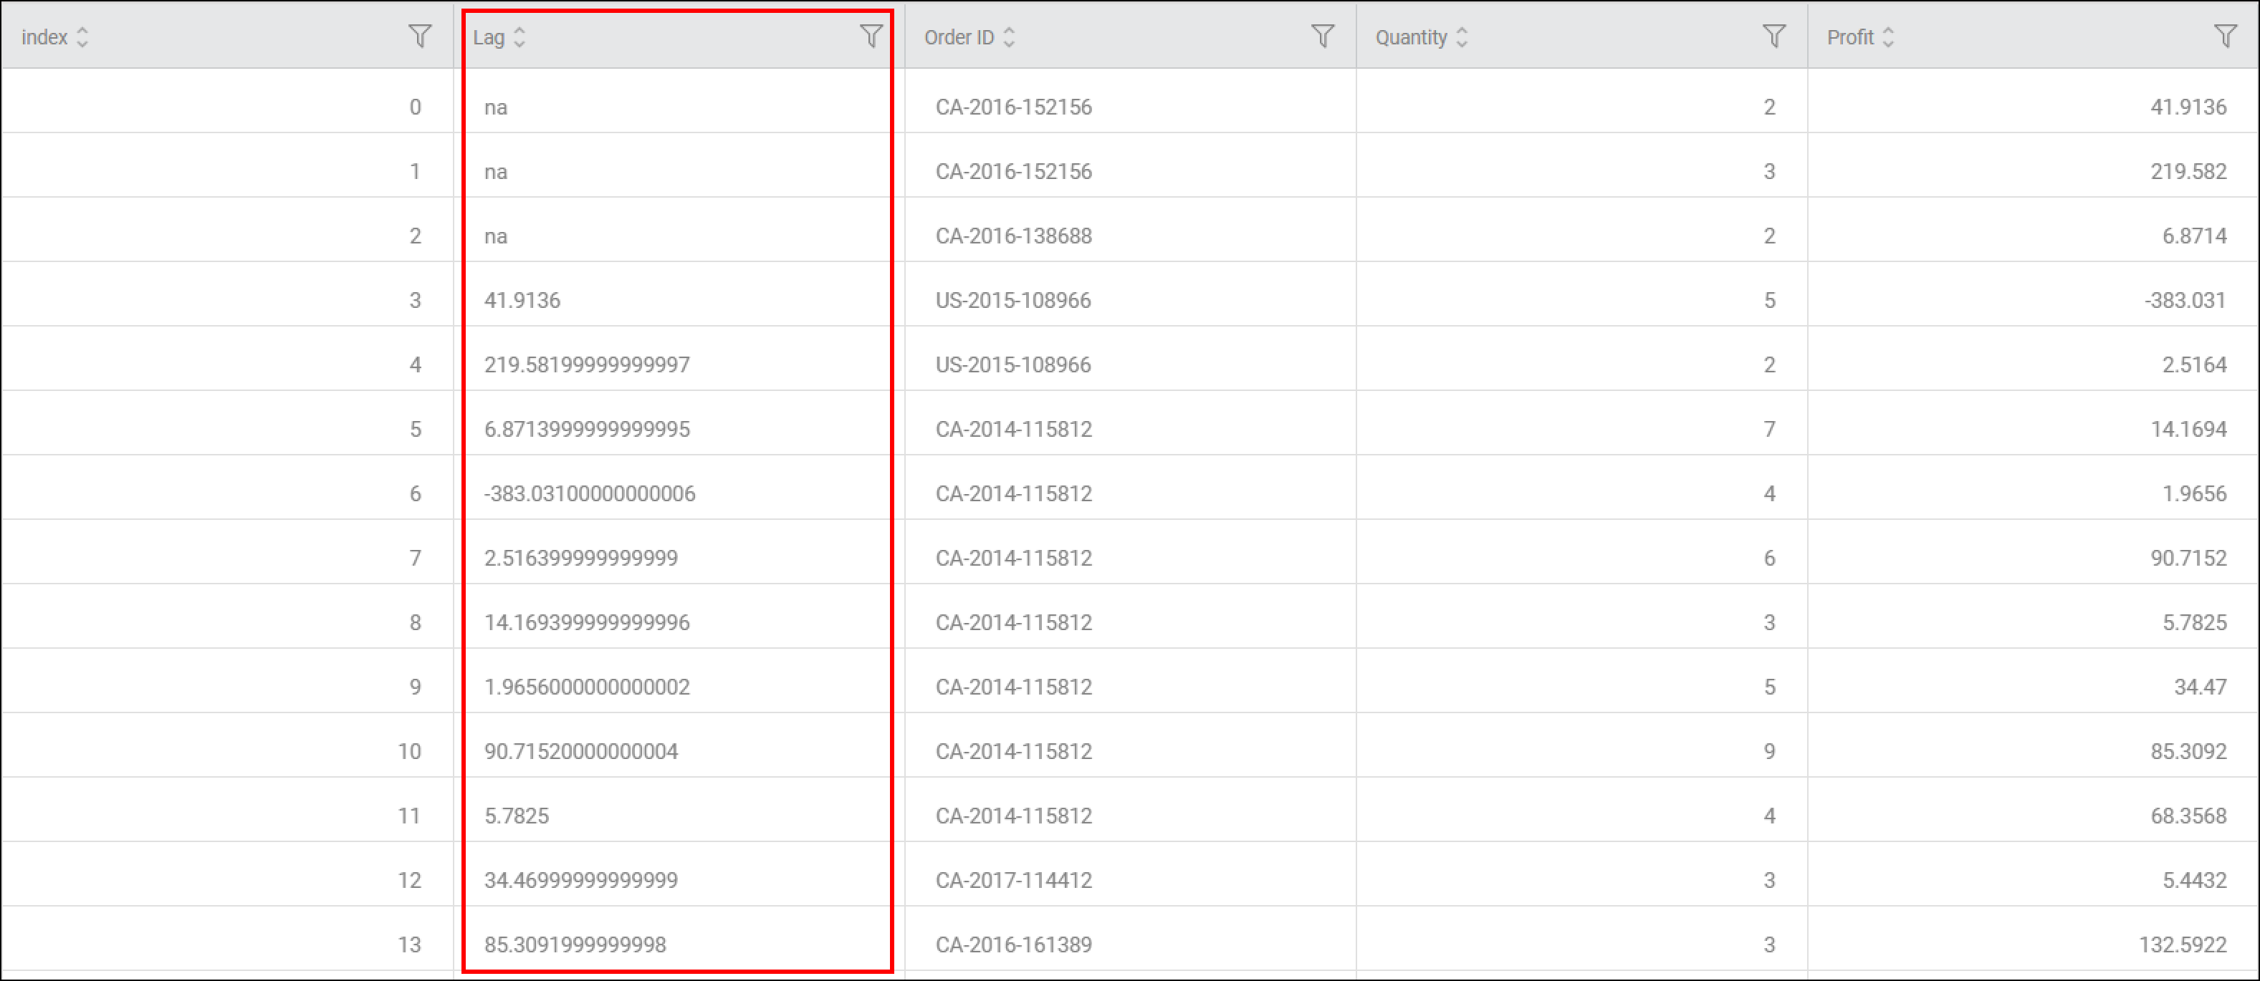Open the filter for the index column

419,36
